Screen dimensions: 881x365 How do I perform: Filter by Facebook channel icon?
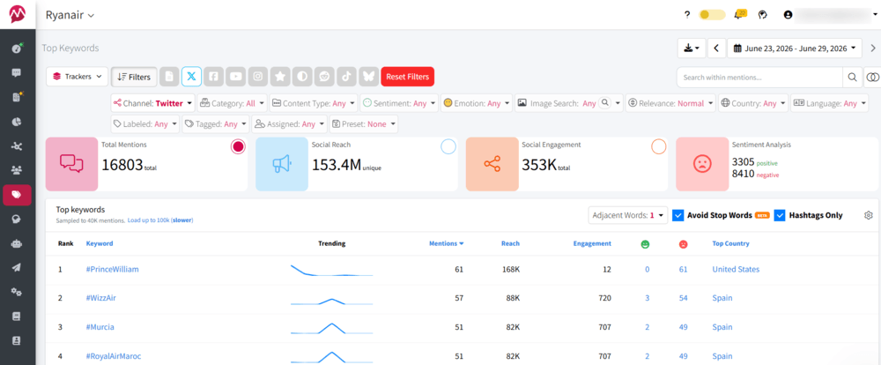[213, 77]
